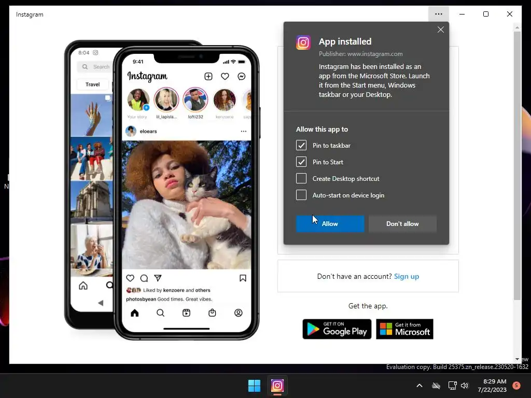
Task: Click the OneDrive cloud tray icon
Action: click(436, 386)
